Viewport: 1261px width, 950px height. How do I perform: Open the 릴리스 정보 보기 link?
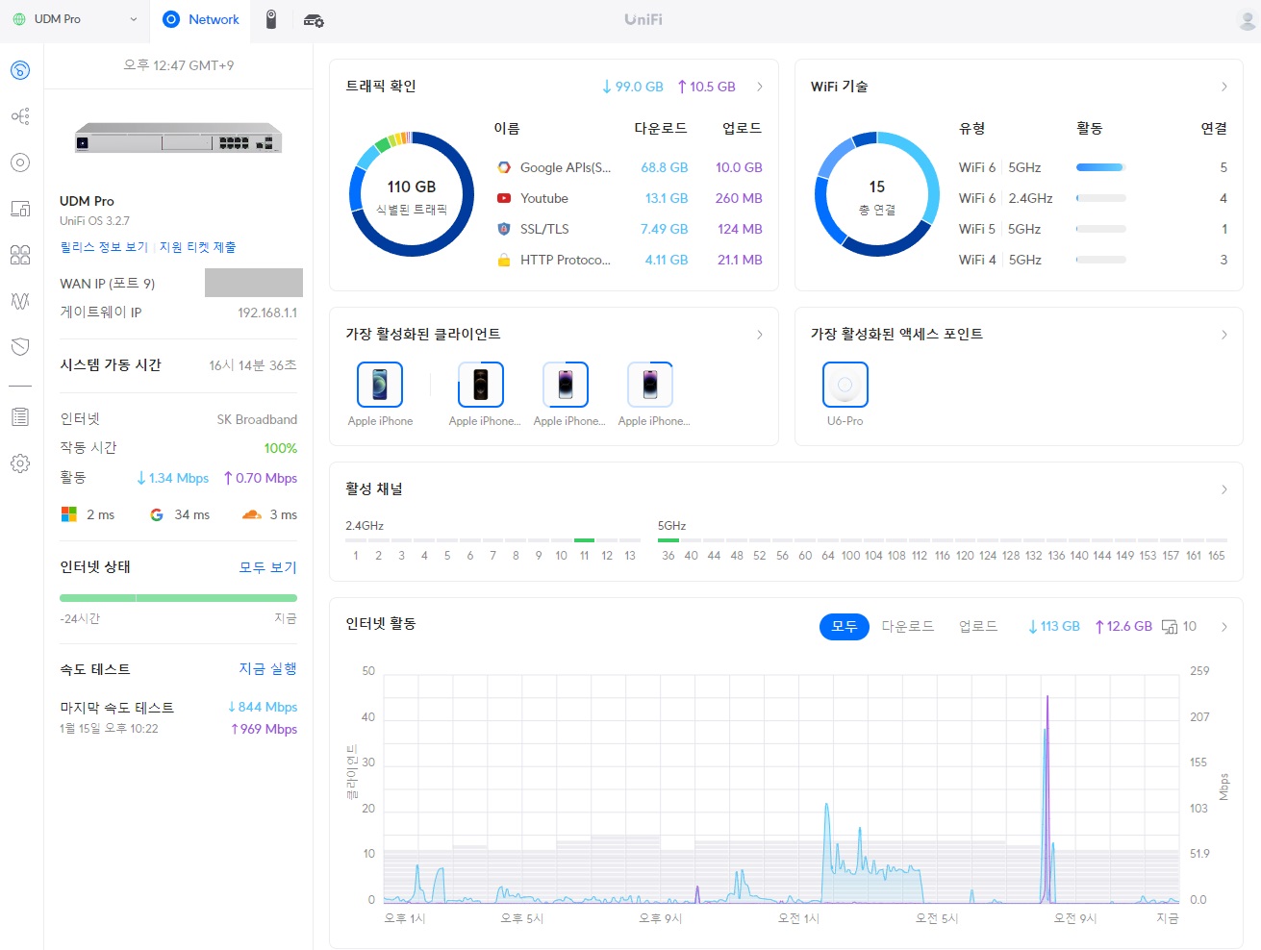[x=104, y=247]
